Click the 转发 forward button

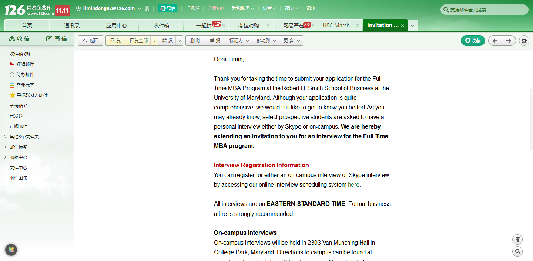coord(167,41)
